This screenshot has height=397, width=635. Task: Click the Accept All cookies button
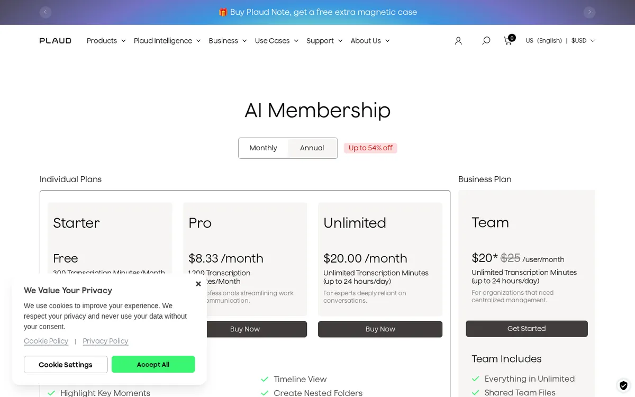[x=153, y=364]
